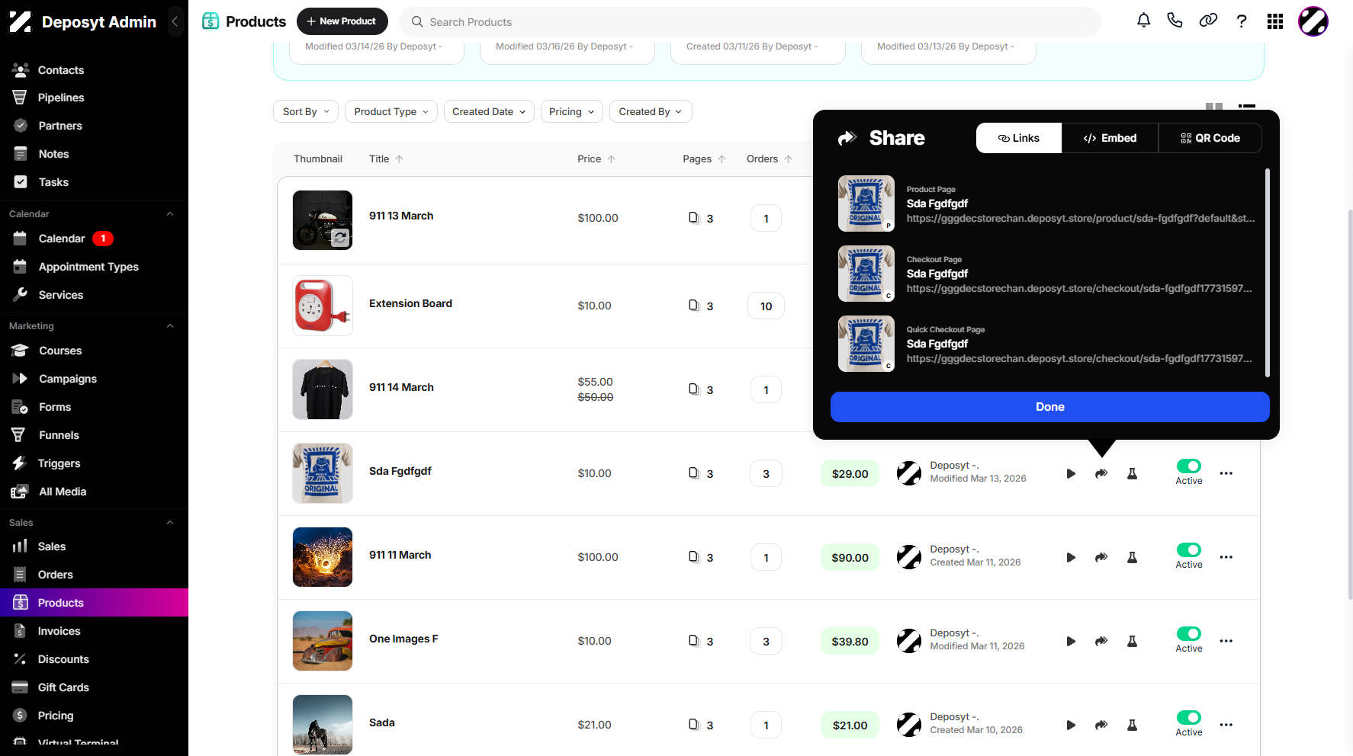The image size is (1353, 756).
Task: Collapse sidebar with arrow icon
Action: [x=175, y=21]
